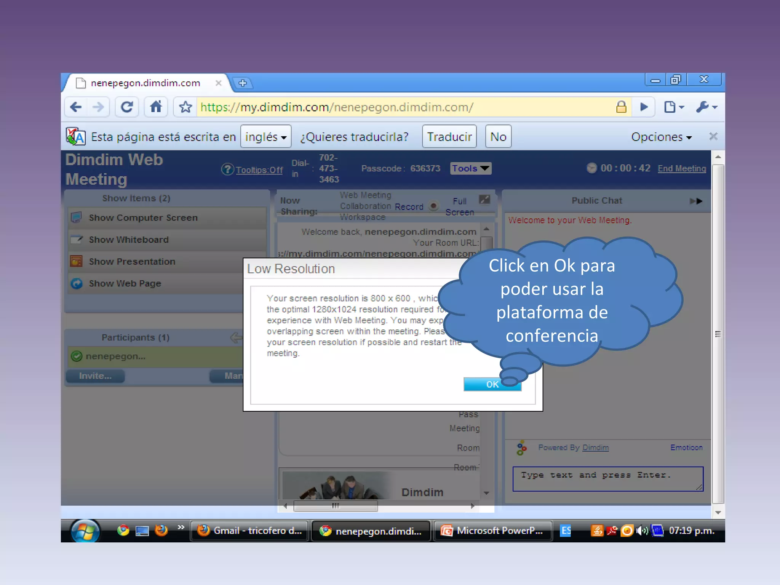780x585 pixels.
Task: Launch Firefox from quick launch
Action: pyautogui.click(x=161, y=530)
